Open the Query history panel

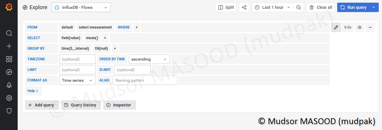(x=81, y=105)
